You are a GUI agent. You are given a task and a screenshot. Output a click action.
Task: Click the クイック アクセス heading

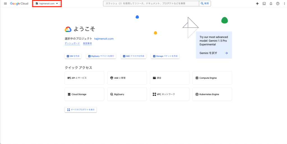[78, 68]
